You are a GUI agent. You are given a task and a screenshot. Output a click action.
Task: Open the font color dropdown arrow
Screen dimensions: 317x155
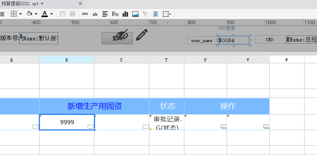[51, 14]
